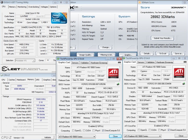Click BIOS Version field in left GPU-Z
This screenshot has height=140, width=188.
click(93, 84)
